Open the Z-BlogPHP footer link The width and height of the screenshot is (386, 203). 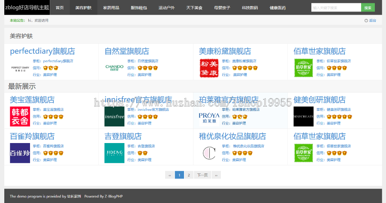[114, 197]
